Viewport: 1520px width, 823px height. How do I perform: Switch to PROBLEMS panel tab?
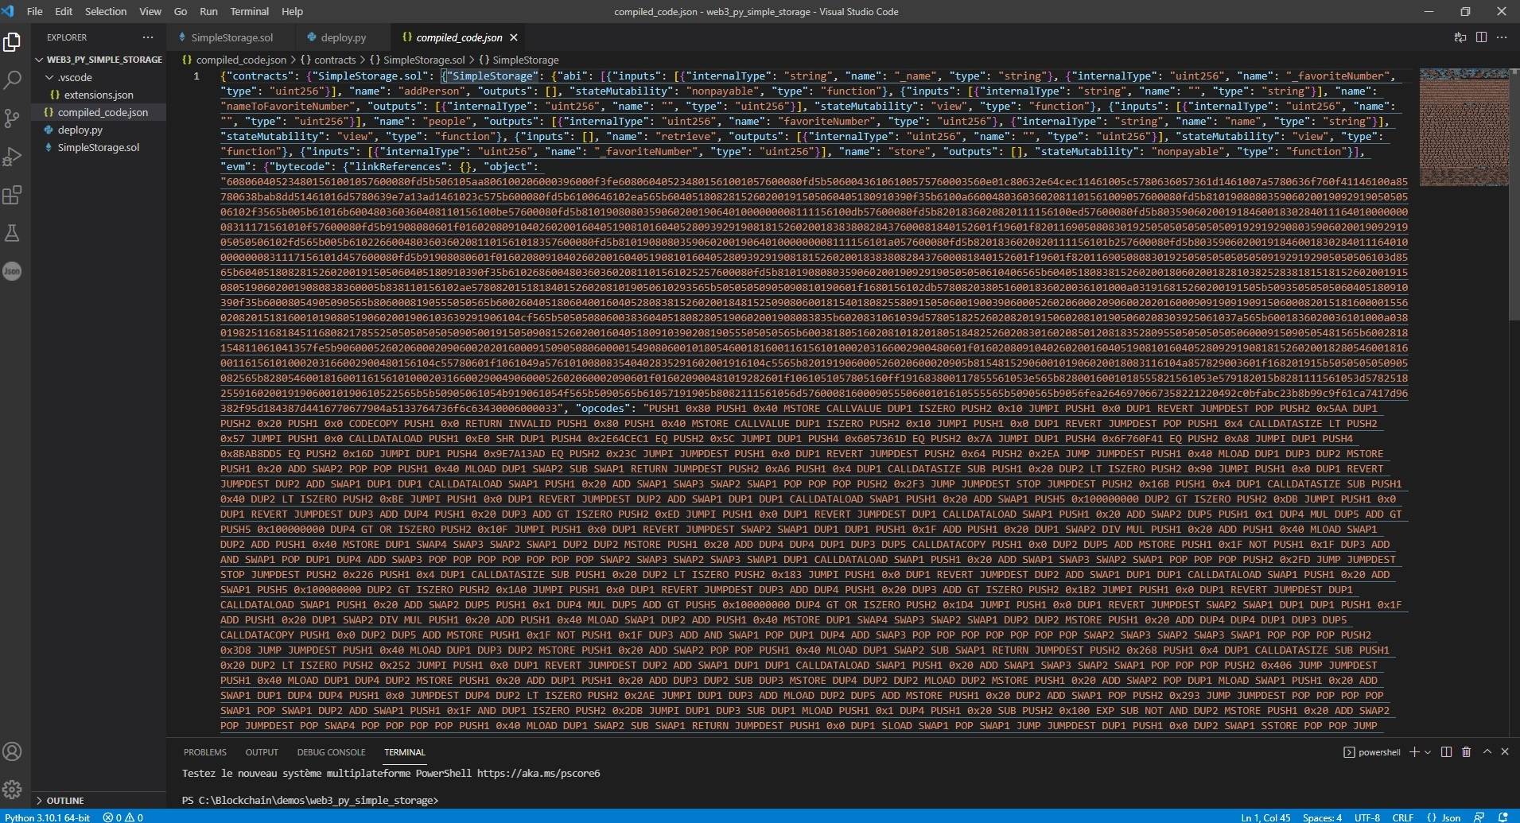(x=205, y=751)
